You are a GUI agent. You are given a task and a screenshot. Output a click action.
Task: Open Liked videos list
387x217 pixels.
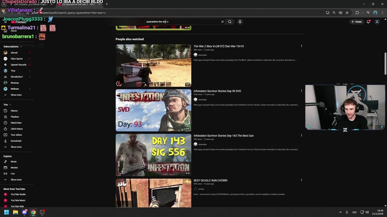17,129
